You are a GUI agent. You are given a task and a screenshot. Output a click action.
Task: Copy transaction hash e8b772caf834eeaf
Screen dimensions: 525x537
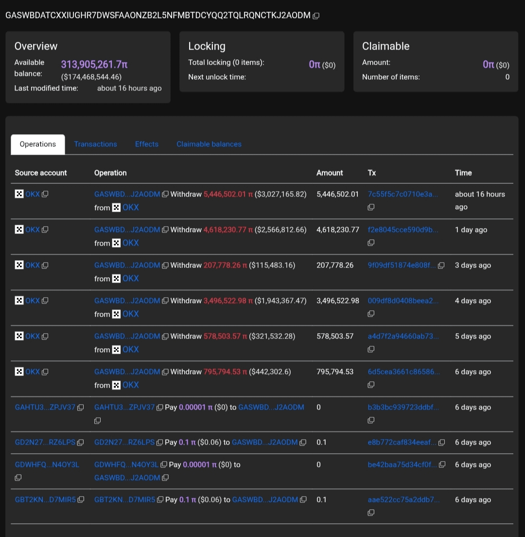coord(442,443)
